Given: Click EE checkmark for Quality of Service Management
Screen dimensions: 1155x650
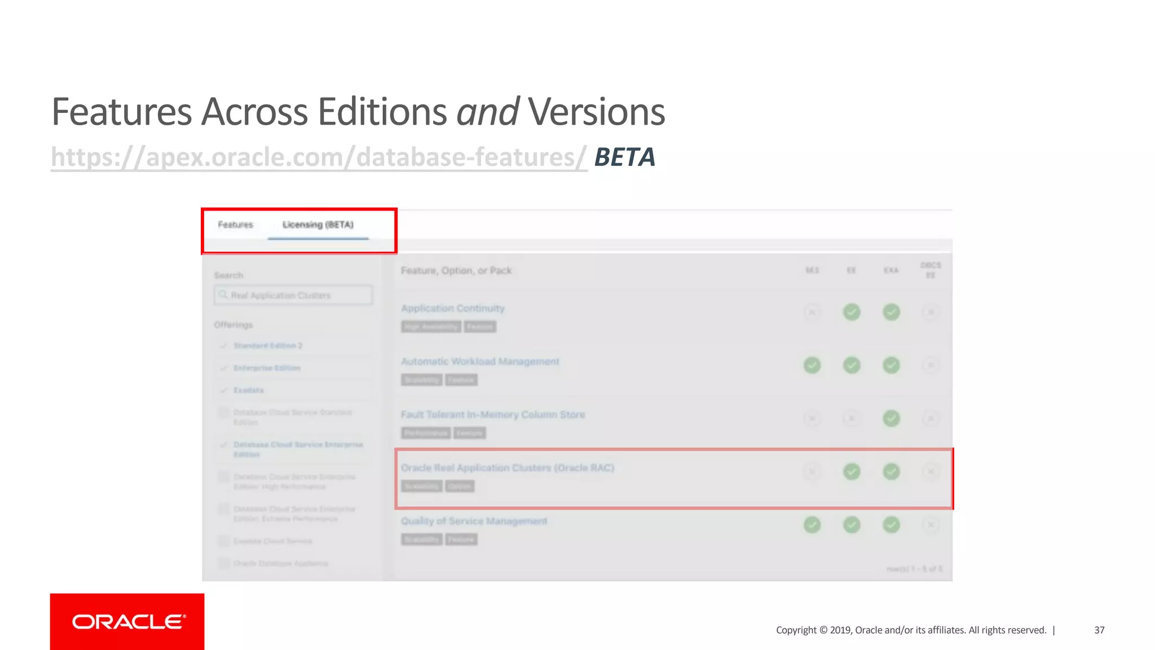Looking at the screenshot, I should click(852, 525).
